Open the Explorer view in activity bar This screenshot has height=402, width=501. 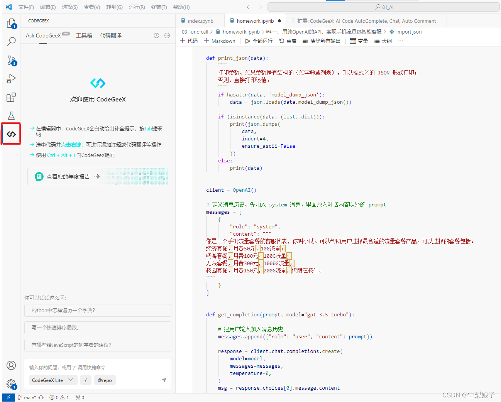pyautogui.click(x=11, y=24)
